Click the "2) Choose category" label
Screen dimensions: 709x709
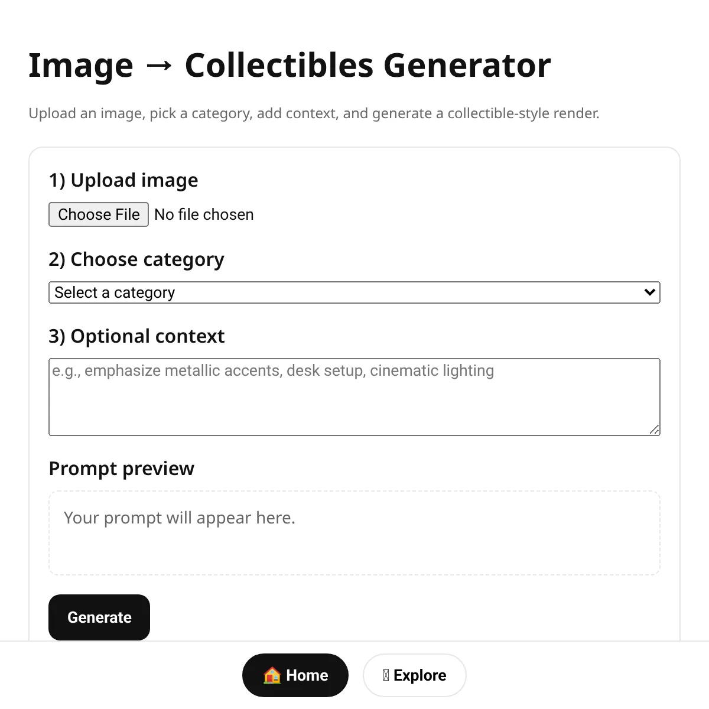[136, 259]
